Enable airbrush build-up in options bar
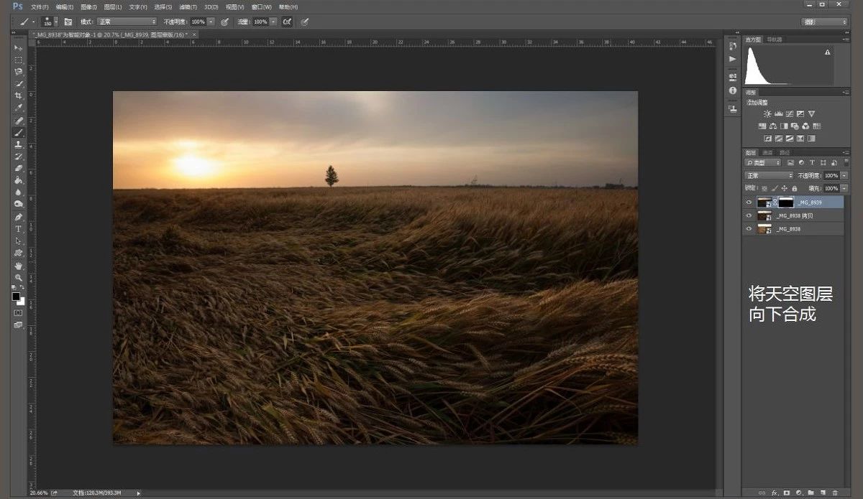 pyautogui.click(x=287, y=22)
